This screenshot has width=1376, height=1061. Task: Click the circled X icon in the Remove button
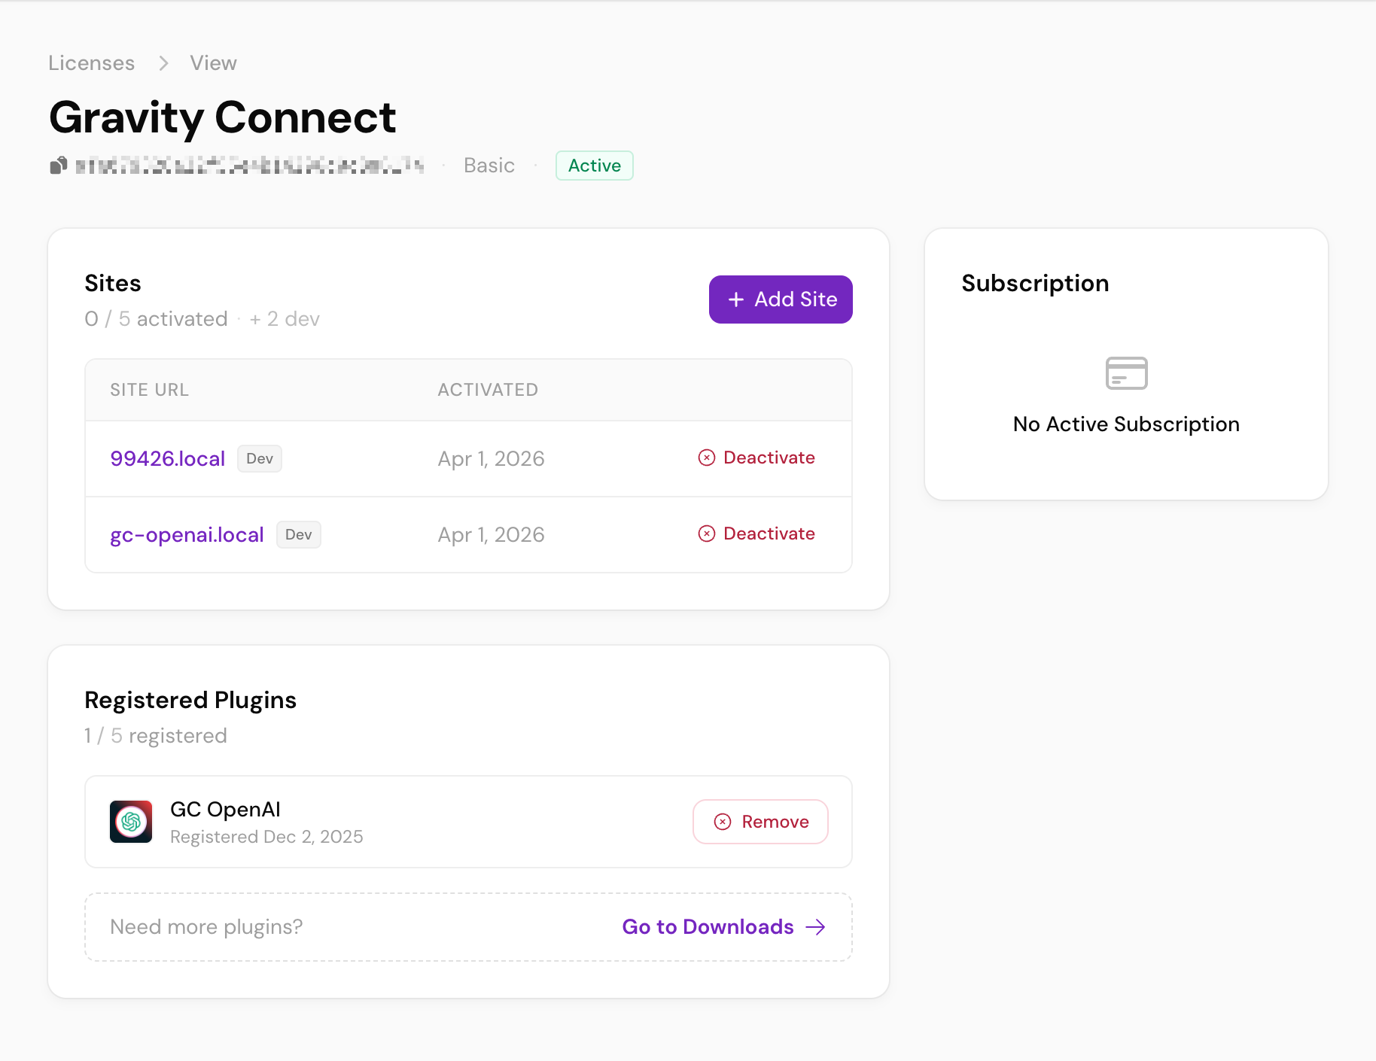(x=723, y=822)
